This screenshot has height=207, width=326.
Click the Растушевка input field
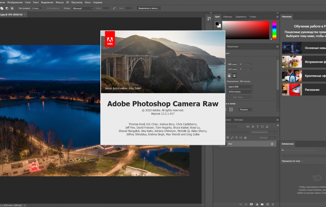[x=37, y=8]
